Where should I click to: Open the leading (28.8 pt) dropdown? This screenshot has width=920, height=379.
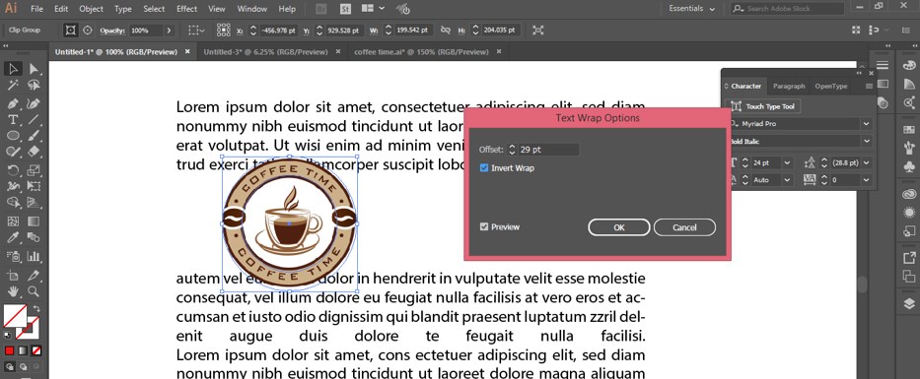click(x=867, y=162)
